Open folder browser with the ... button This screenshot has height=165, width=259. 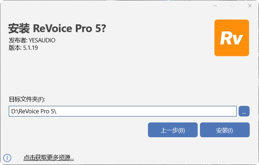(244, 111)
